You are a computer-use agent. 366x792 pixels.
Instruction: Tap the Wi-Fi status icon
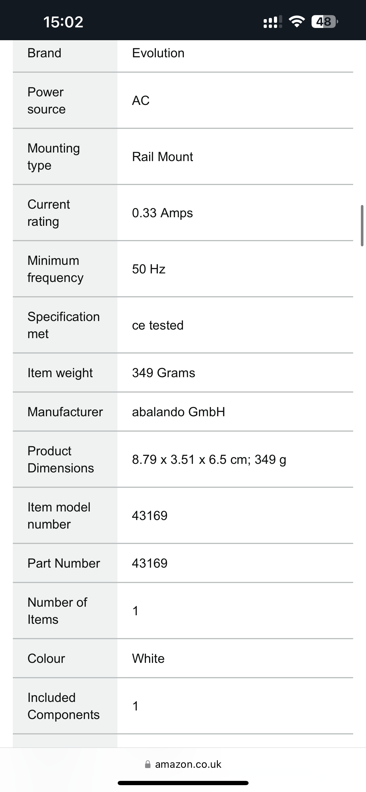point(296,21)
